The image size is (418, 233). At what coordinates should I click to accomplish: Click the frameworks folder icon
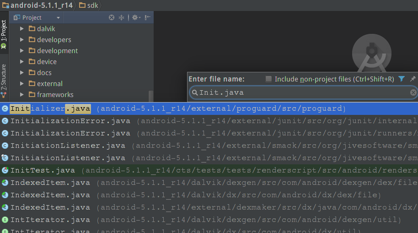[x=32, y=94]
